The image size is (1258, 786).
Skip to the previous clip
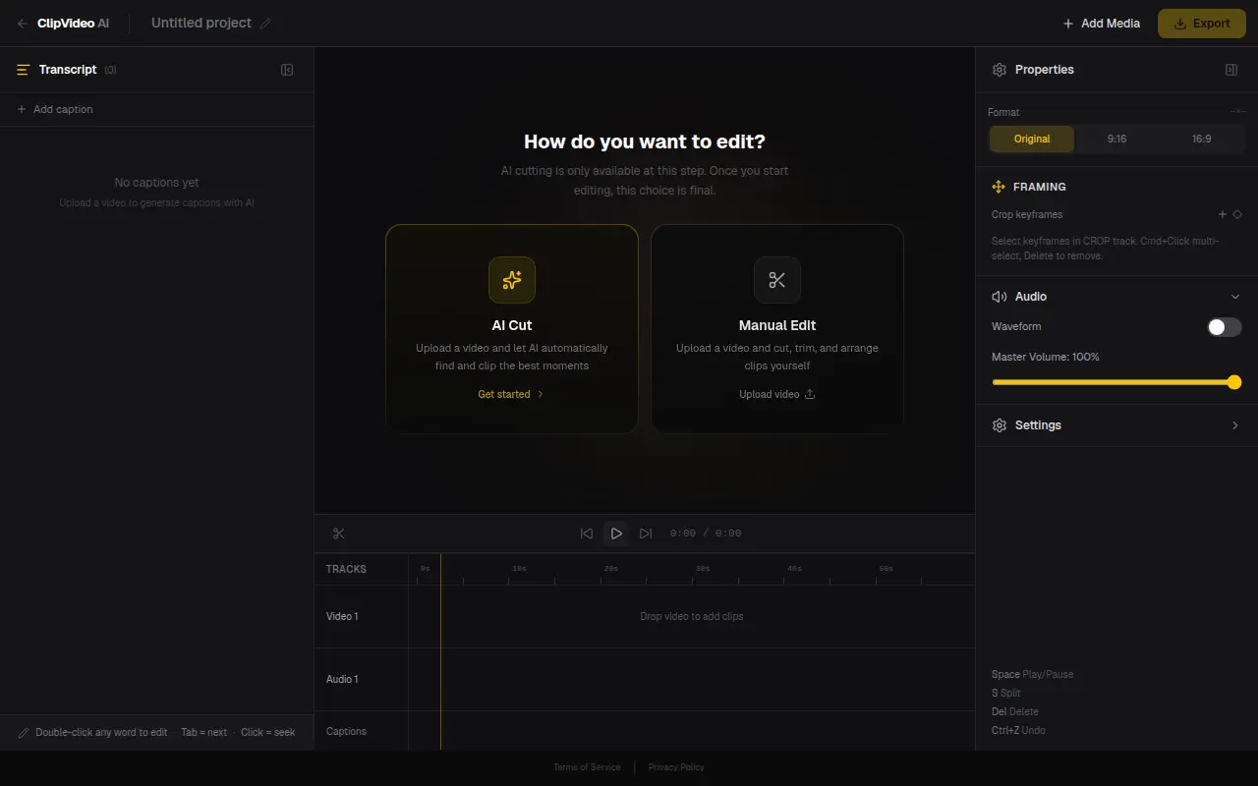(587, 533)
